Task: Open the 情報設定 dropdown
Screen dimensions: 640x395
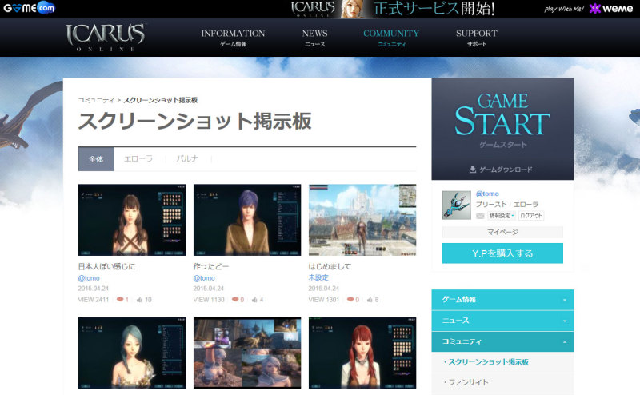Action: pos(502,216)
